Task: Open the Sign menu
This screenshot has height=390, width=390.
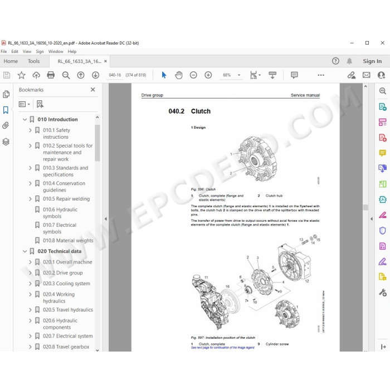Action: coord(40,51)
